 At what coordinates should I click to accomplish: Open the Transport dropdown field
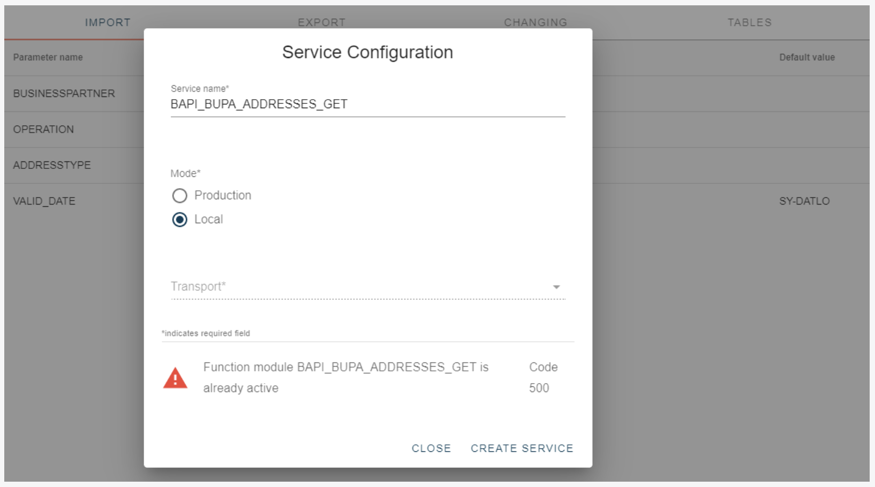pos(363,287)
